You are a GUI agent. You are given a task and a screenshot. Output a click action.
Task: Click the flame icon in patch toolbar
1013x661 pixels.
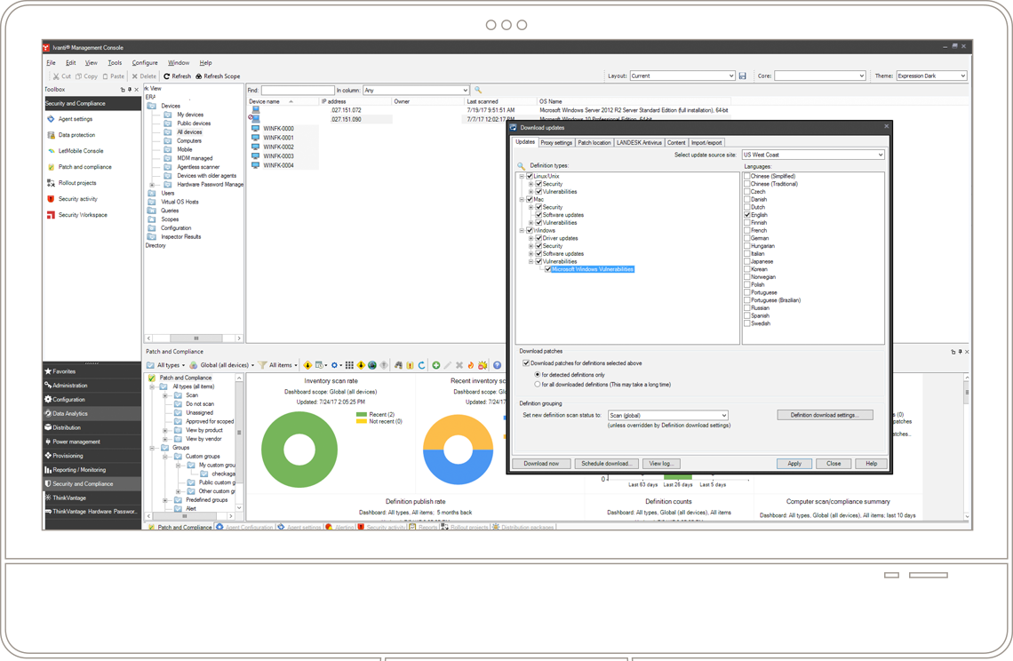471,365
